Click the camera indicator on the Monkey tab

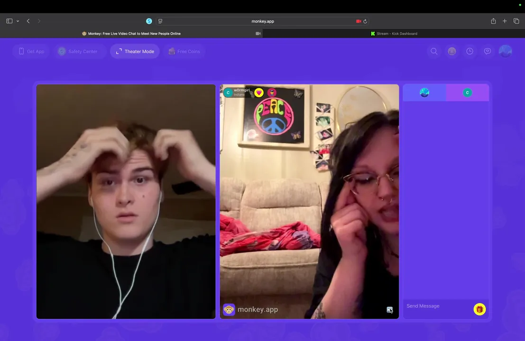258,34
